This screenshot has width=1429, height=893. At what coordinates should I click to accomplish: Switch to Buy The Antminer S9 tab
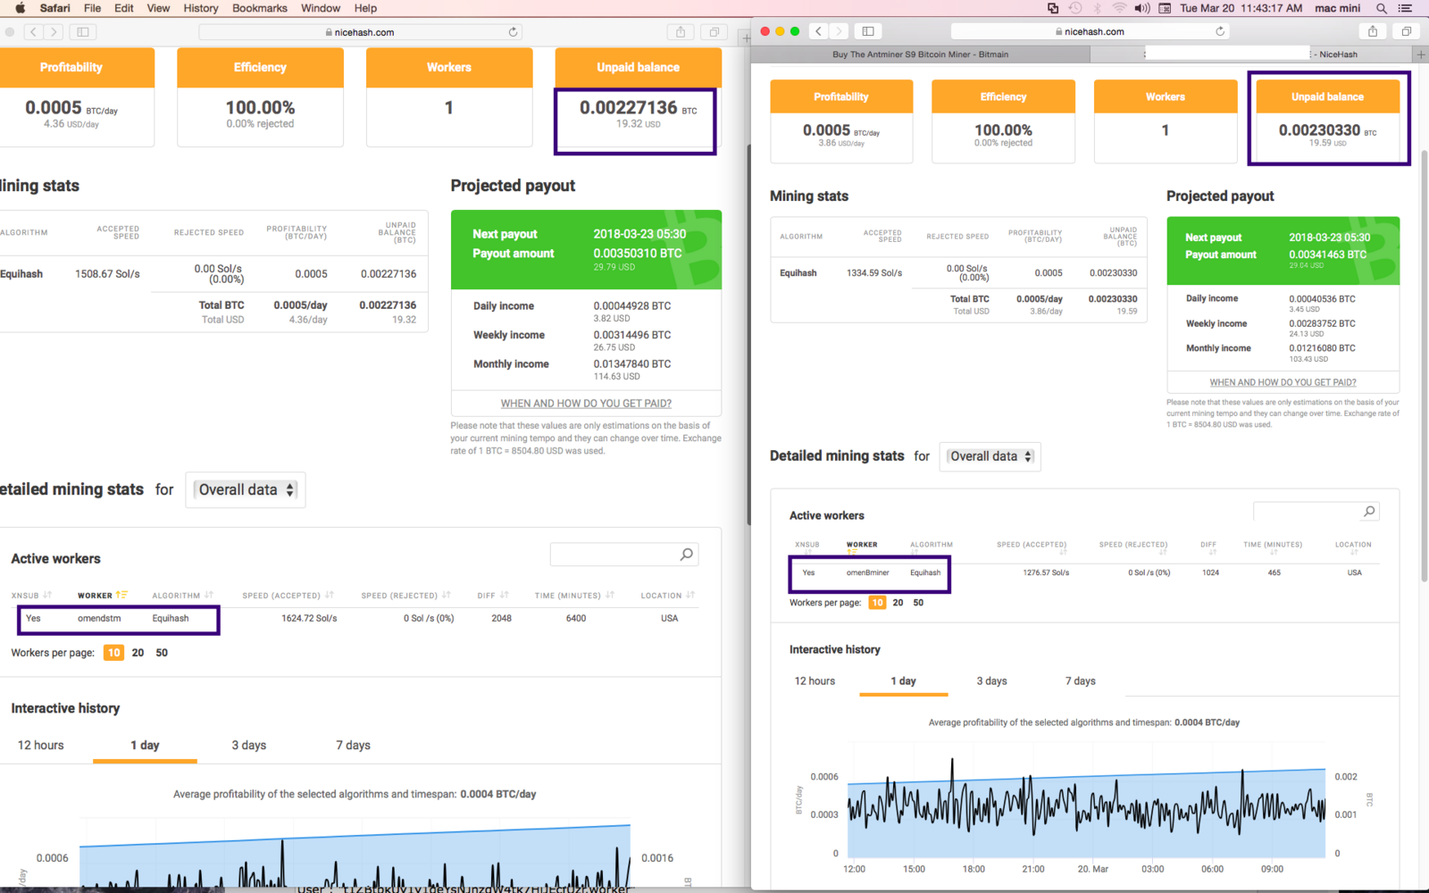coord(920,54)
